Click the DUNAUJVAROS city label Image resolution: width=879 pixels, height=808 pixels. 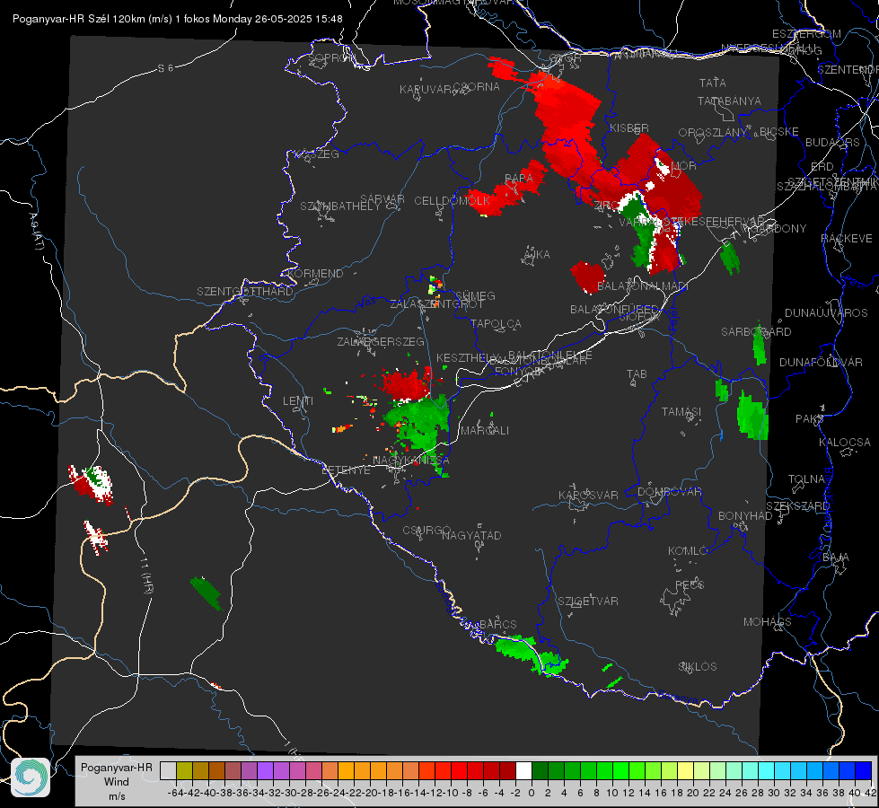coord(826,313)
